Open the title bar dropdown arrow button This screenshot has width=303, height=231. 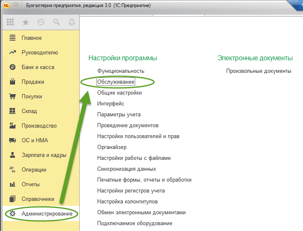click(16, 5)
